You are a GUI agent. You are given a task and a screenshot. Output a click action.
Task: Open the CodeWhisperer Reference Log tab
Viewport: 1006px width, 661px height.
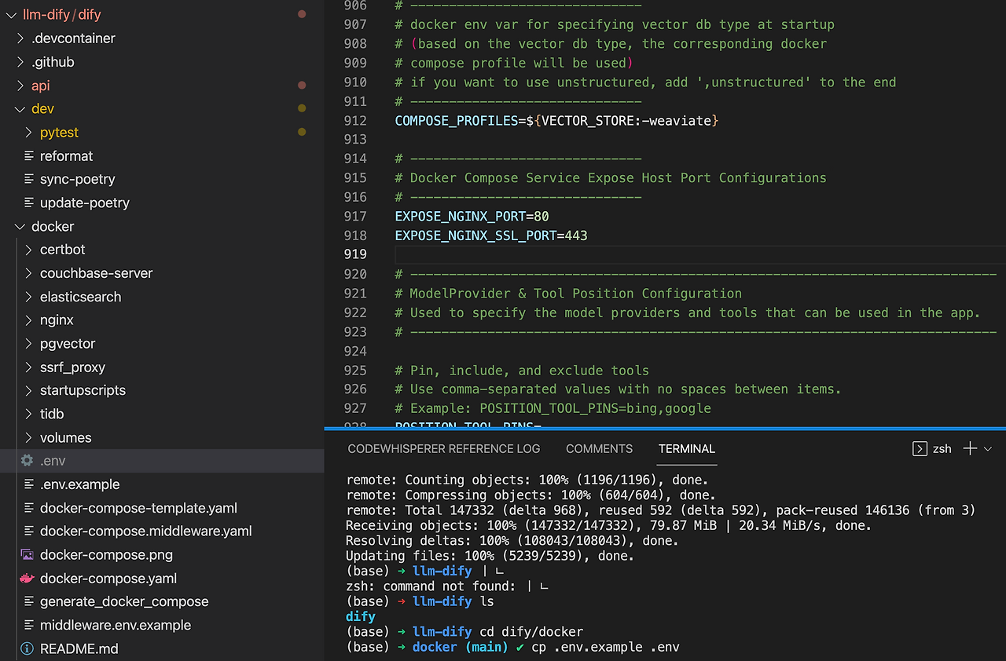click(444, 449)
